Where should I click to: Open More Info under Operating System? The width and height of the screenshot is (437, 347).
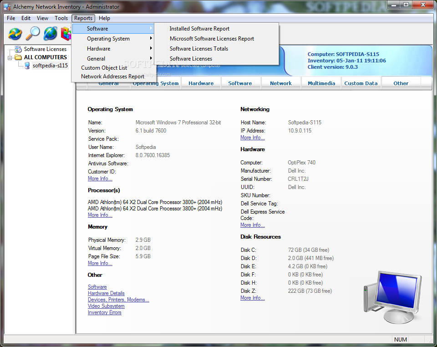point(100,179)
